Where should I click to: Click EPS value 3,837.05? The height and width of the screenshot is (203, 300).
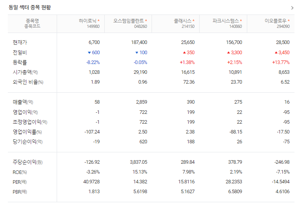pyautogui.click(x=139, y=162)
